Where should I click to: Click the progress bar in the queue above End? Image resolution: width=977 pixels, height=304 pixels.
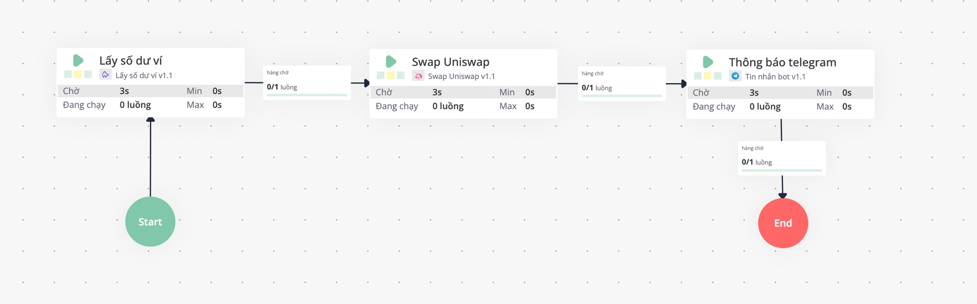[782, 170]
